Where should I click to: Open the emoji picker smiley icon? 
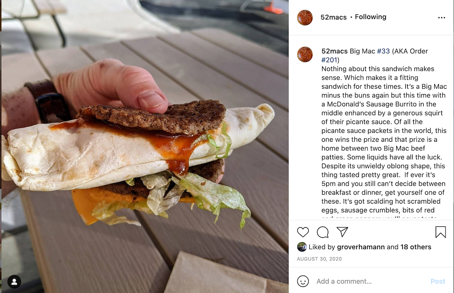(x=303, y=281)
